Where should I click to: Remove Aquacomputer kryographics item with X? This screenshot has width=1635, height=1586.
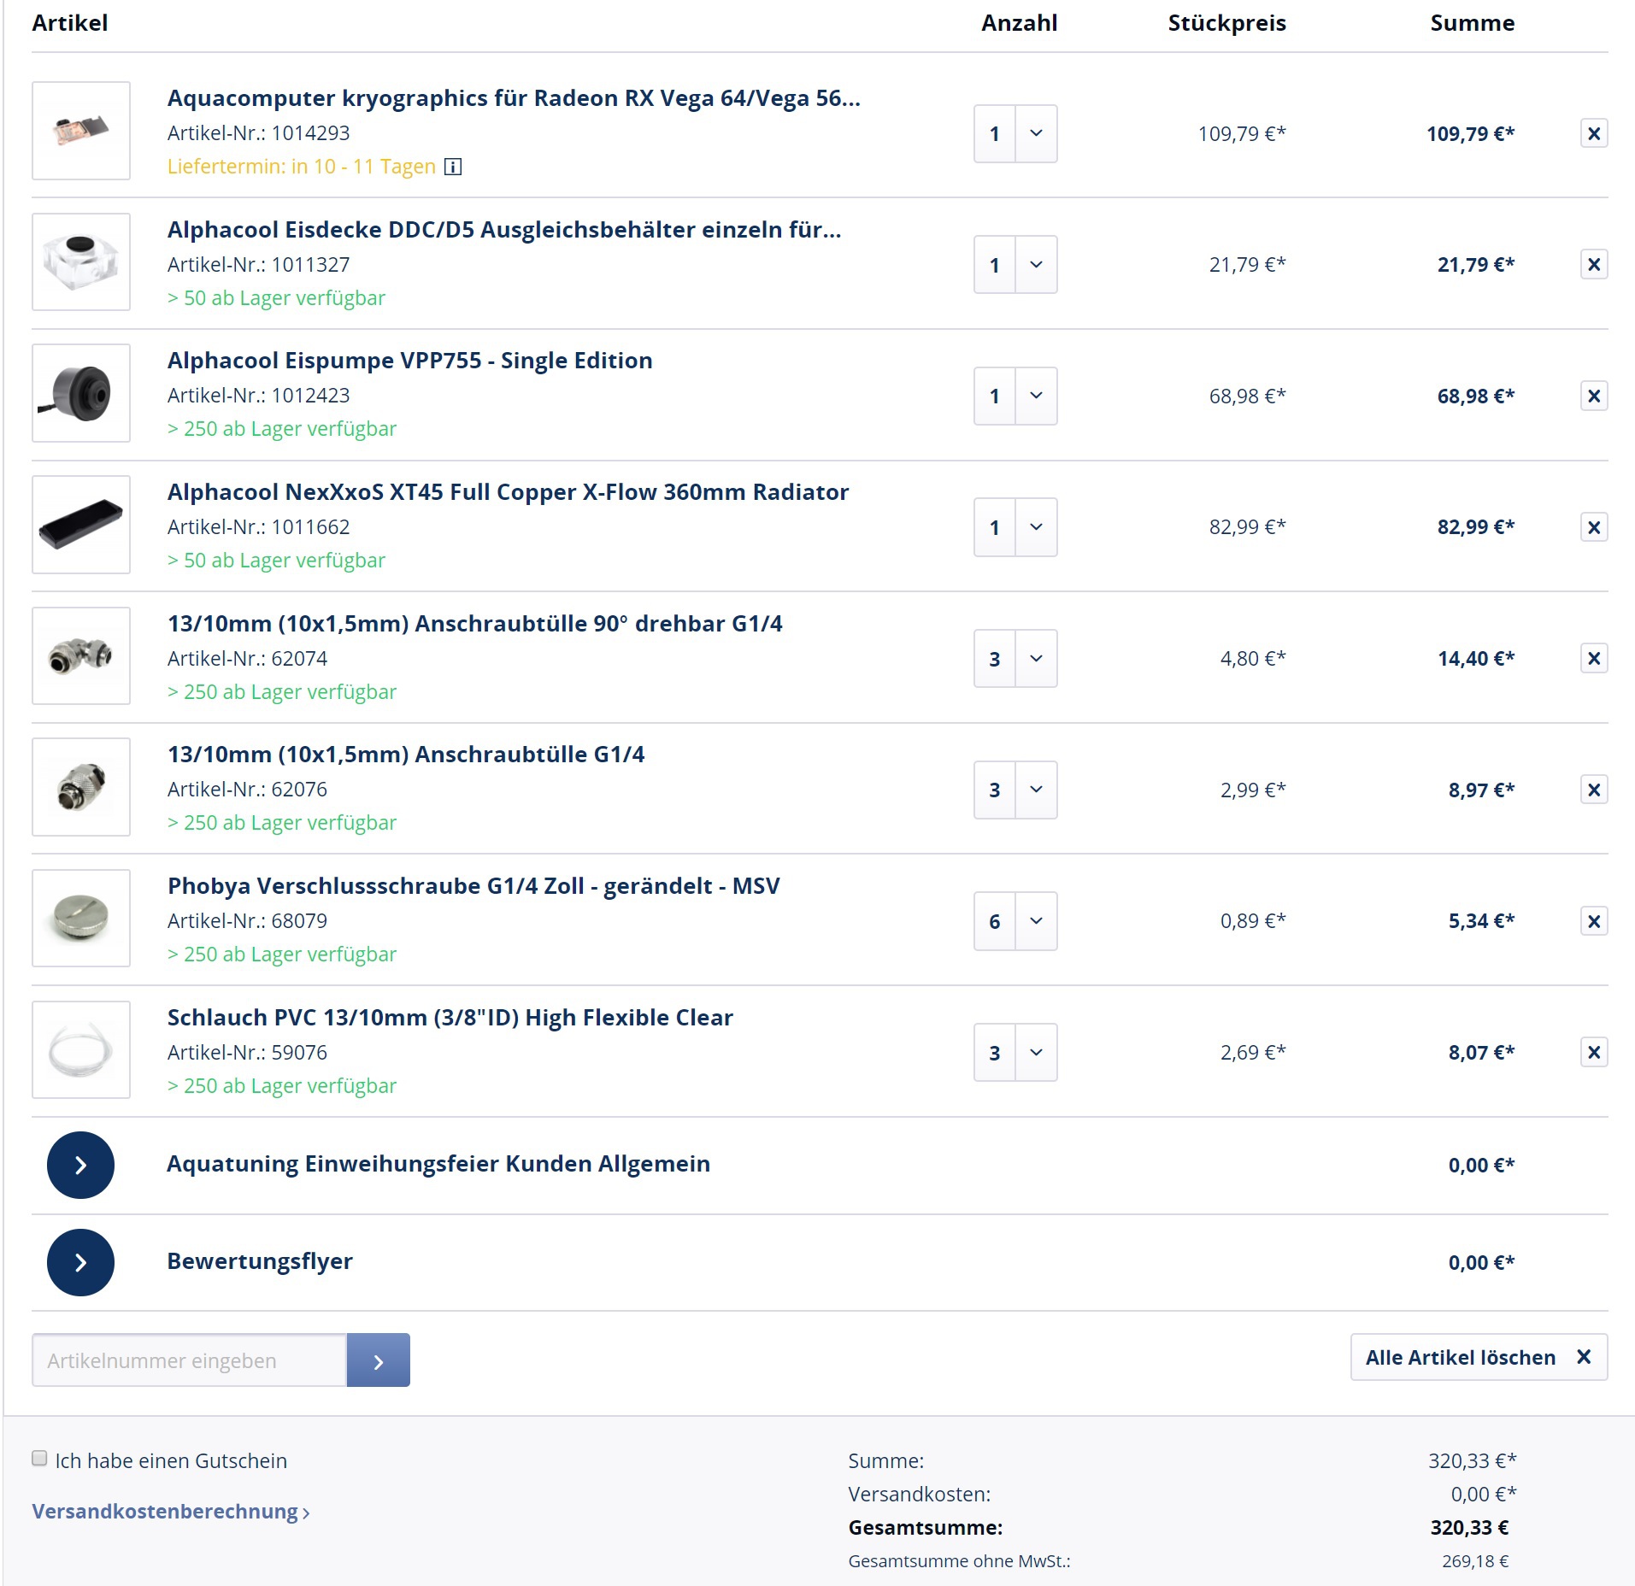tap(1593, 133)
